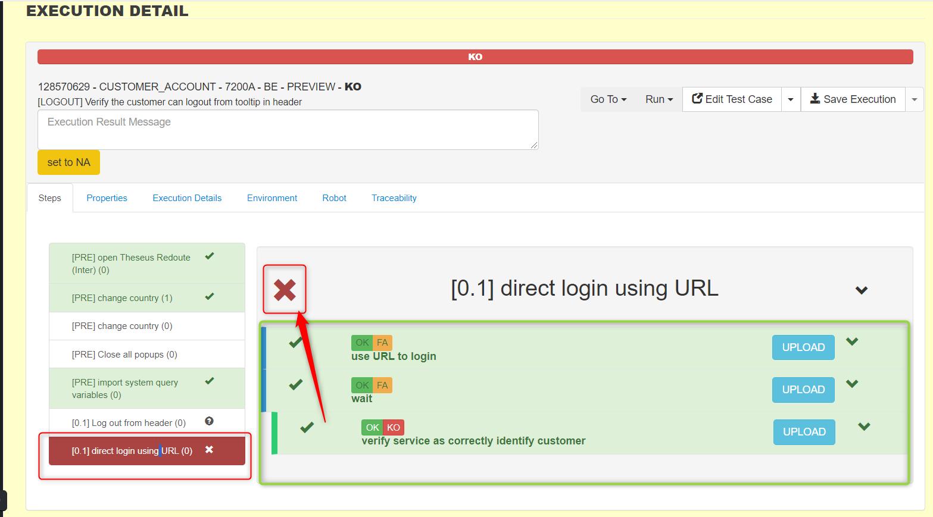Click the OK/FA status badge of 'use URL to login'
The width and height of the screenshot is (933, 517).
click(x=372, y=343)
